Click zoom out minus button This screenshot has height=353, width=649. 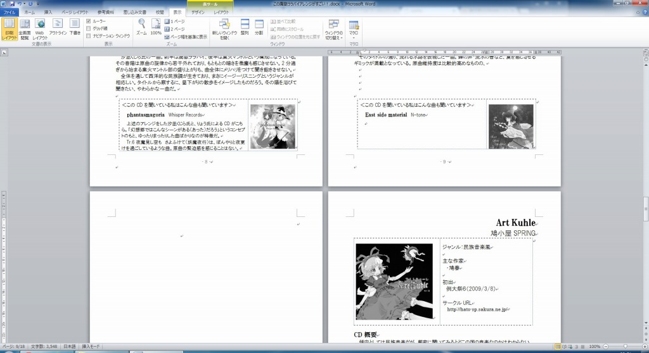click(606, 347)
